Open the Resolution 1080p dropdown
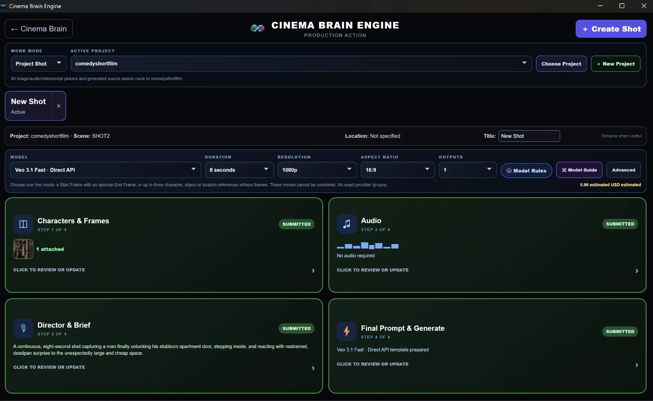653x401 pixels. [x=317, y=170]
